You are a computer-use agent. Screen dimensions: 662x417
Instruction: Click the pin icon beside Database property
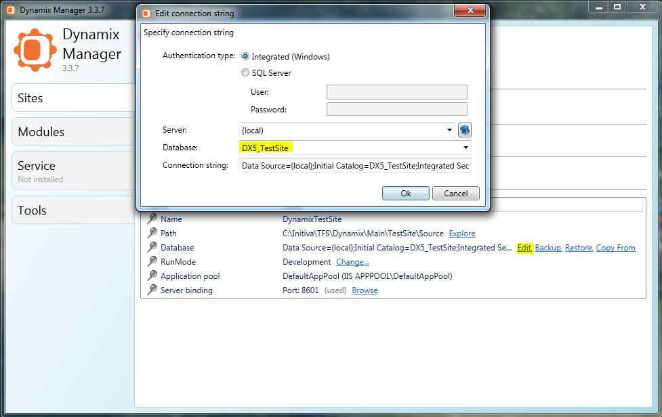[x=152, y=248]
